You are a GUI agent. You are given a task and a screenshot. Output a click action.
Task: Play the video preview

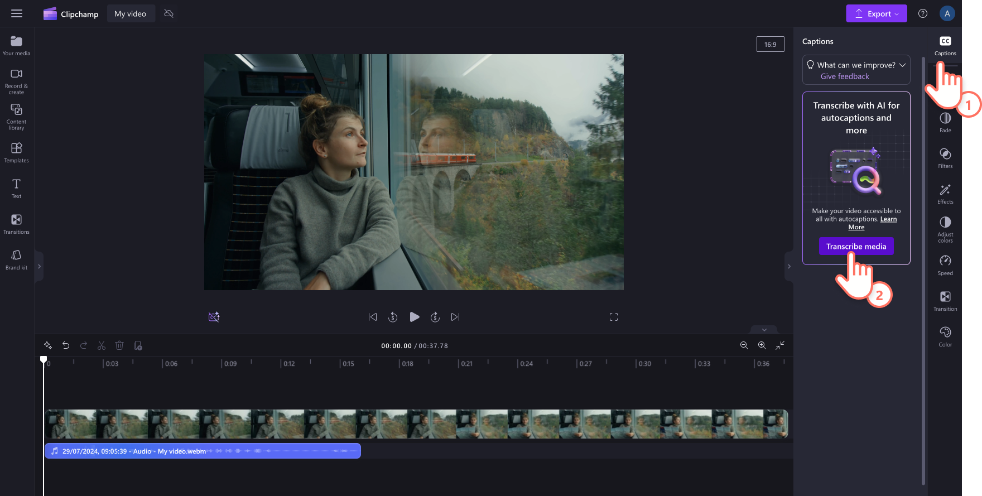[414, 317]
